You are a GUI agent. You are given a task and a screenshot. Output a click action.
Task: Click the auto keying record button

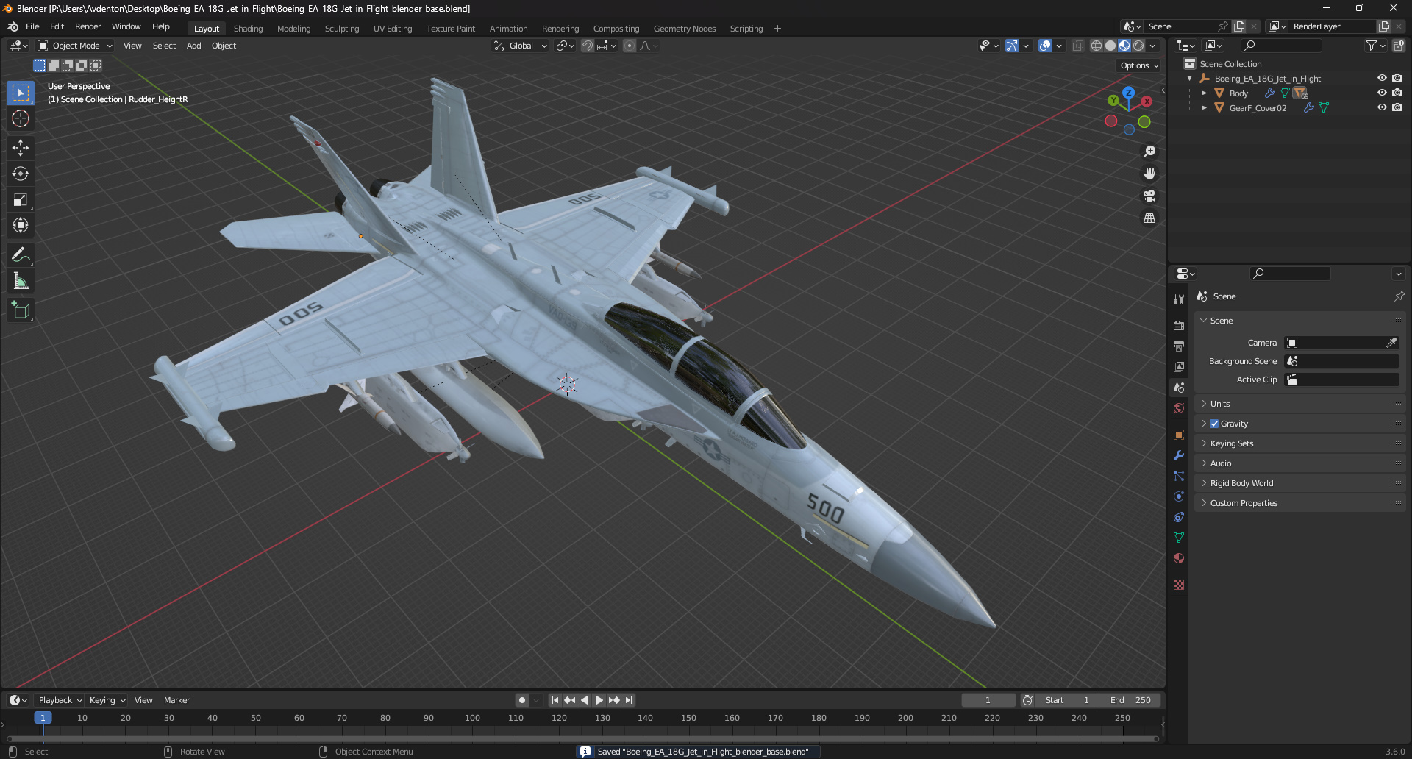tap(521, 700)
